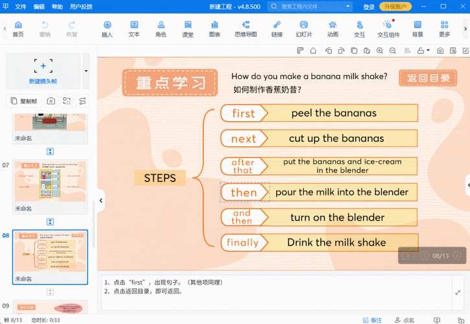Click the unlock padlock icon

[x=421, y=51]
